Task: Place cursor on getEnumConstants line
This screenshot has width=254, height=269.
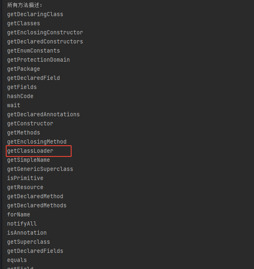Action: [34, 51]
